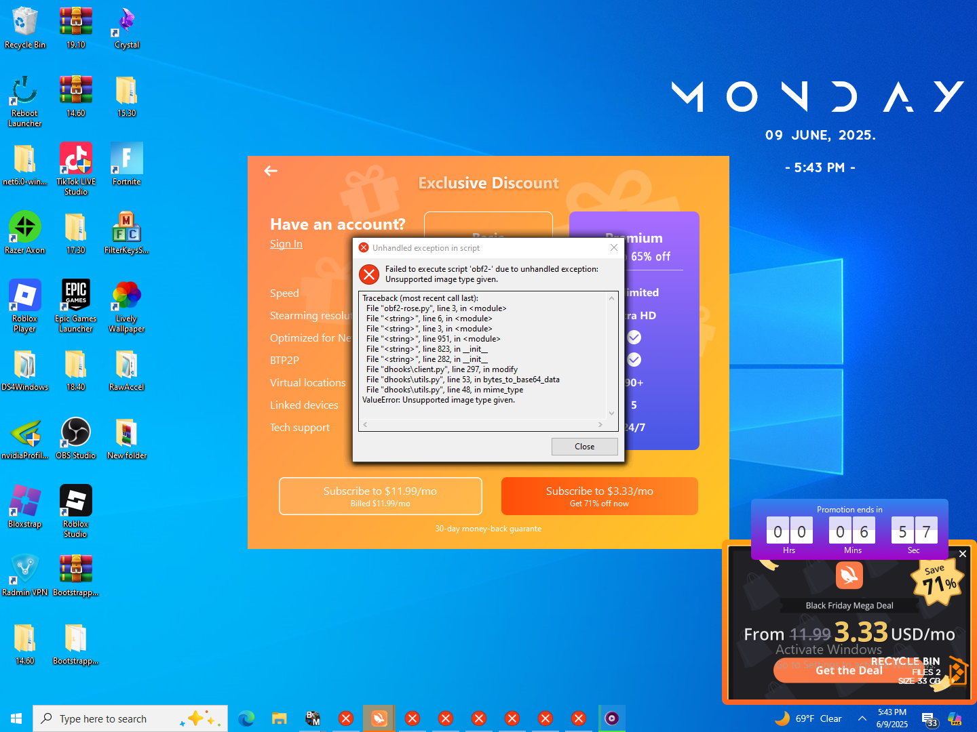Click the Virtual locations feature row
The image size is (977, 732).
pyautogui.click(x=308, y=382)
